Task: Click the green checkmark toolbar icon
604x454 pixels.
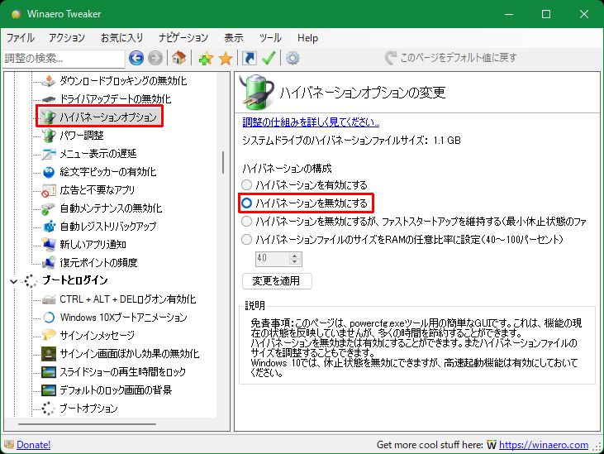Action: coord(269,58)
